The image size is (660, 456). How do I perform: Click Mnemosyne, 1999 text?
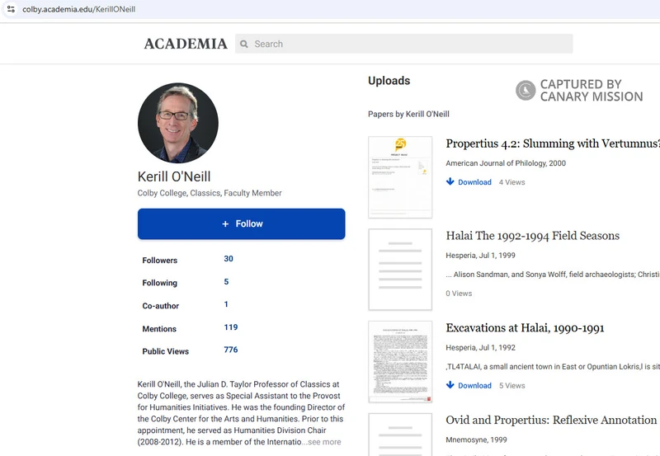[476, 440]
